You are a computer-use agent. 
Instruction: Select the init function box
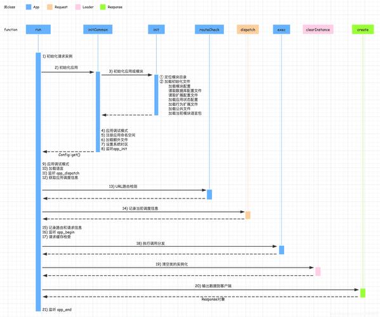156,29
